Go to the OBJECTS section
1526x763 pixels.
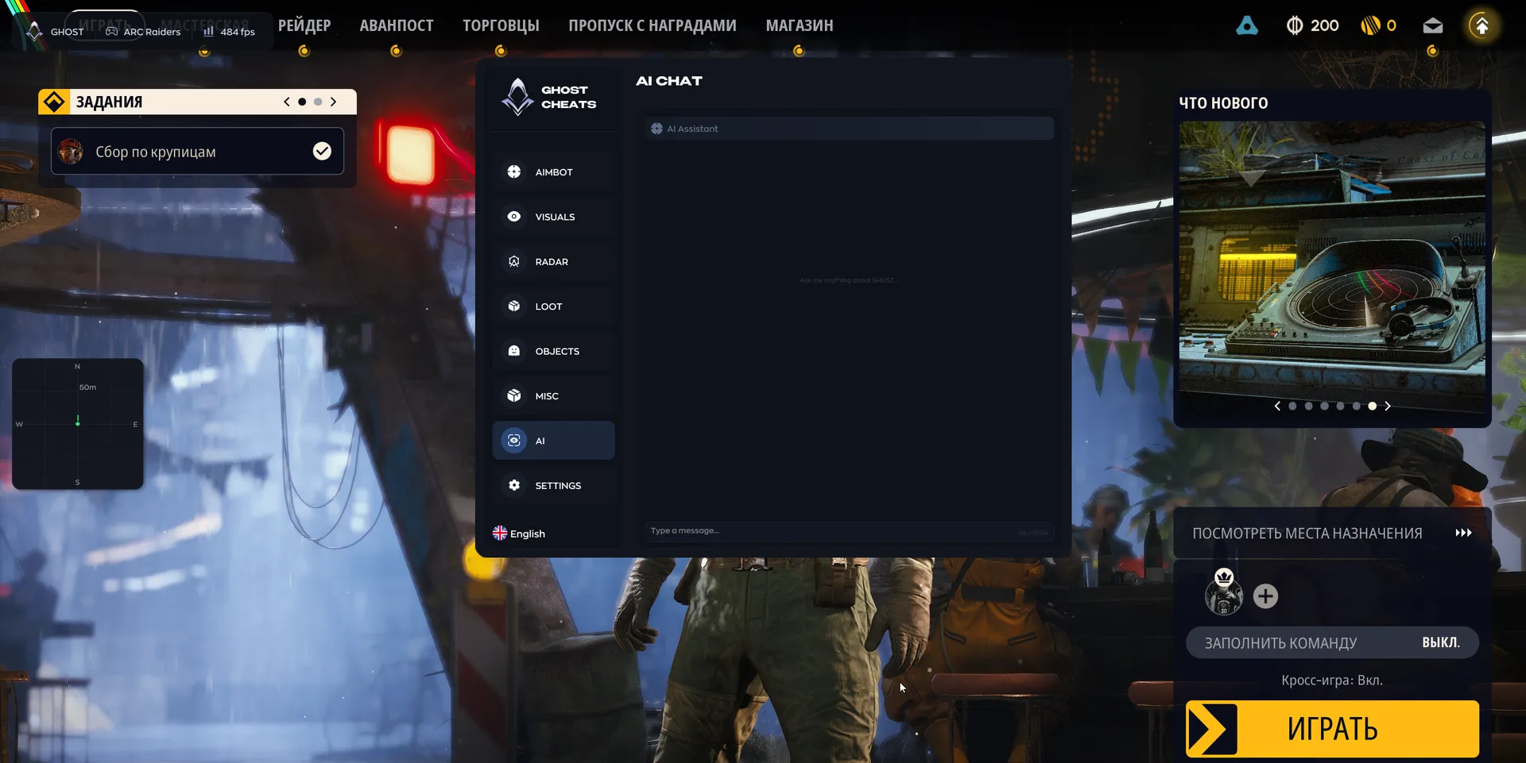pyautogui.click(x=553, y=351)
